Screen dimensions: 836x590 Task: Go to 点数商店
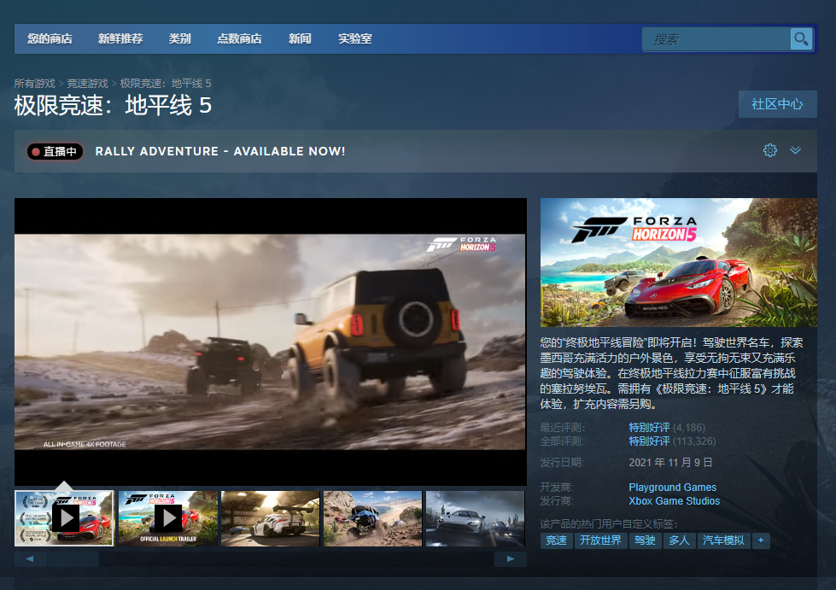coord(239,39)
